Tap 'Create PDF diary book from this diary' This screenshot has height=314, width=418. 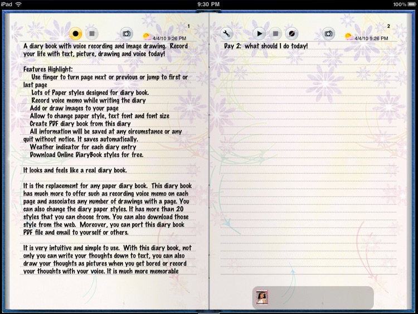click(x=80, y=124)
